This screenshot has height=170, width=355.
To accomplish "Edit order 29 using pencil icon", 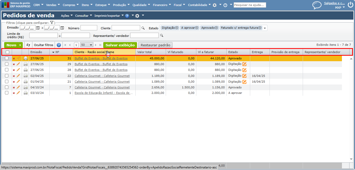I will pyautogui.click(x=18, y=64).
